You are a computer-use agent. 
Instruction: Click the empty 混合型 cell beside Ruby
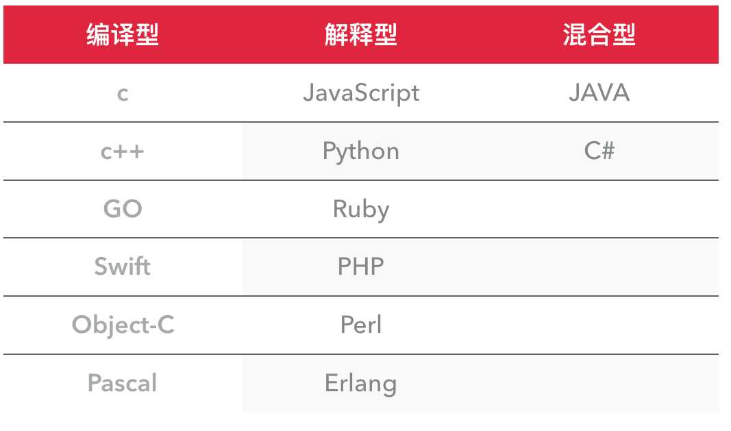[x=599, y=209]
